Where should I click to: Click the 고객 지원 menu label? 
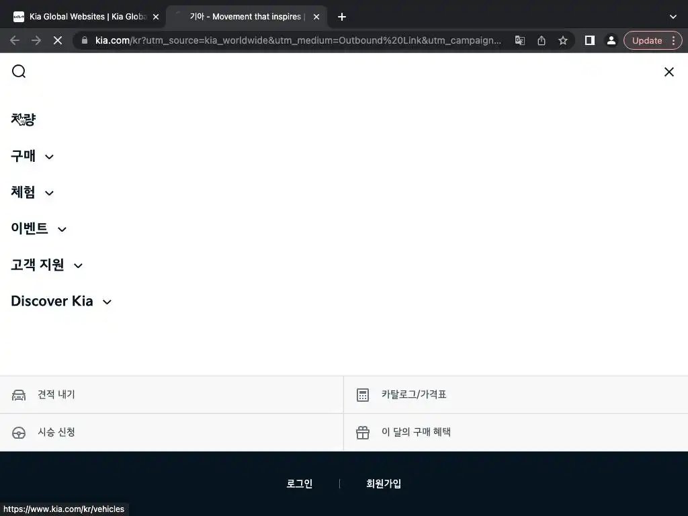tap(38, 265)
